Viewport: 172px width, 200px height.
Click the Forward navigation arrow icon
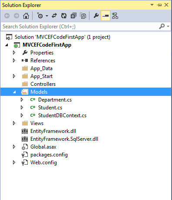[17, 16]
